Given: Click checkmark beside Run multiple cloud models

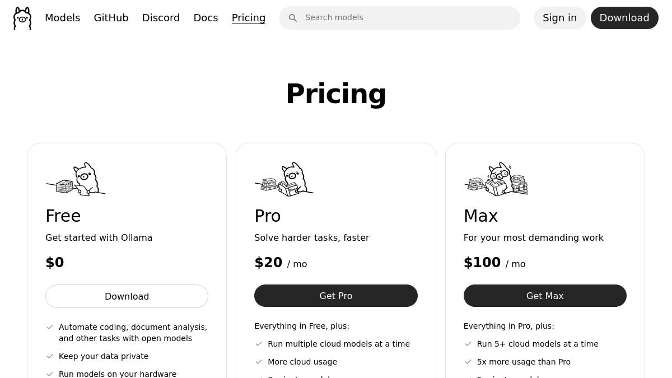Looking at the screenshot, I should 259,344.
